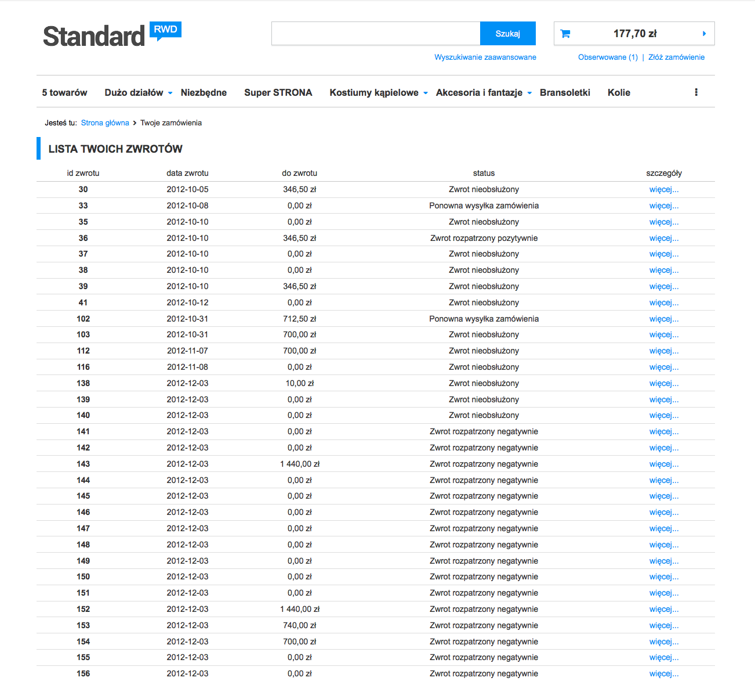Viewport: 755px width, 681px height.
Task: Open the Obserwowane (1) link
Action: click(x=608, y=57)
